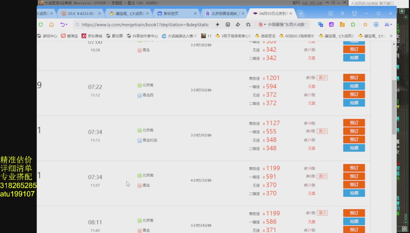Open the 京东商城 bookmark
The image size is (410, 233).
92,36
